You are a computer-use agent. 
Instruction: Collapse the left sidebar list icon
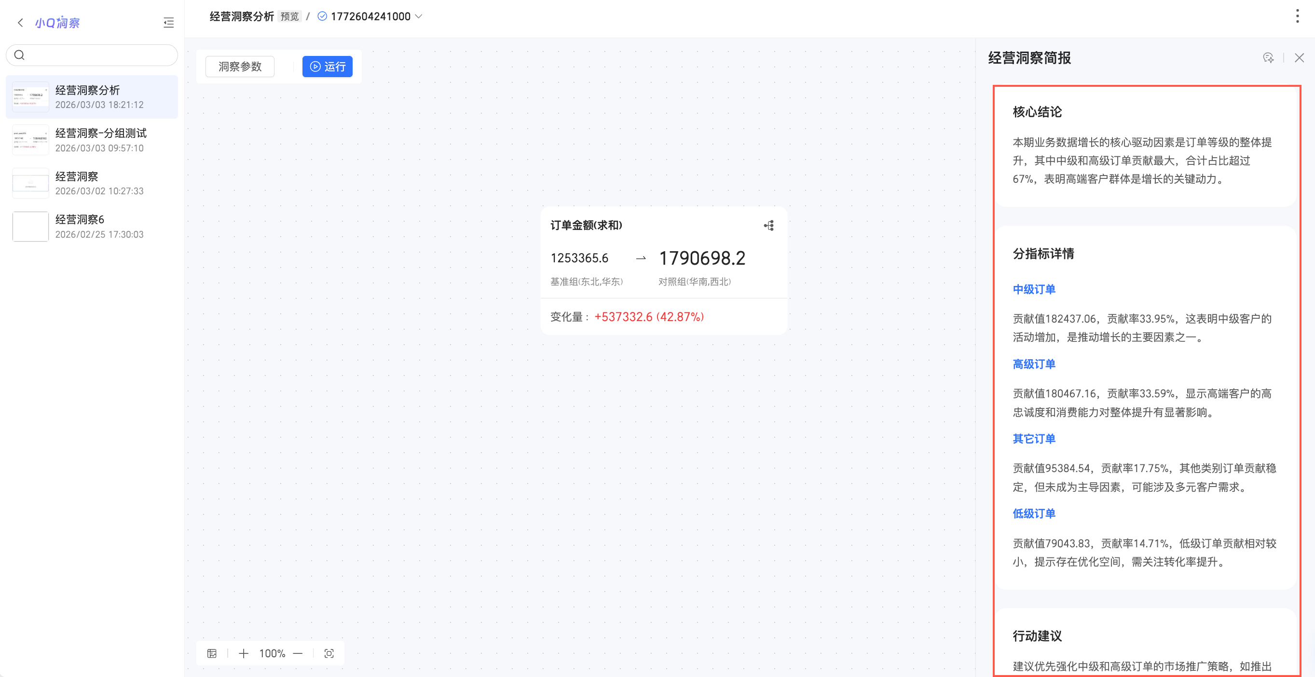168,23
